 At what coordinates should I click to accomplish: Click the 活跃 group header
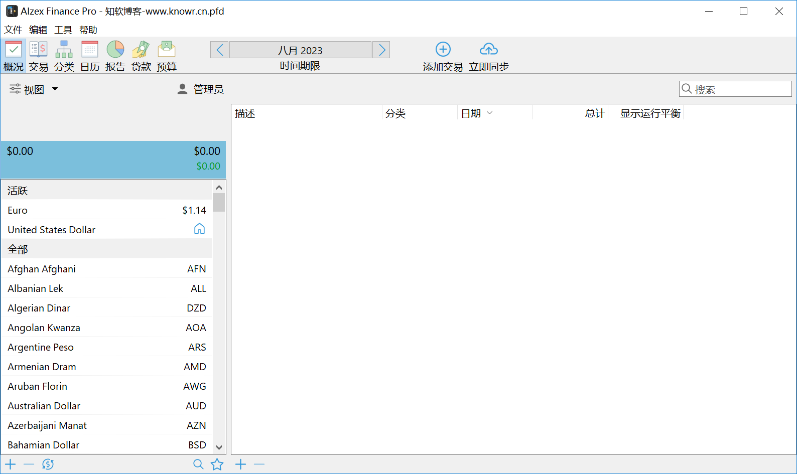107,191
